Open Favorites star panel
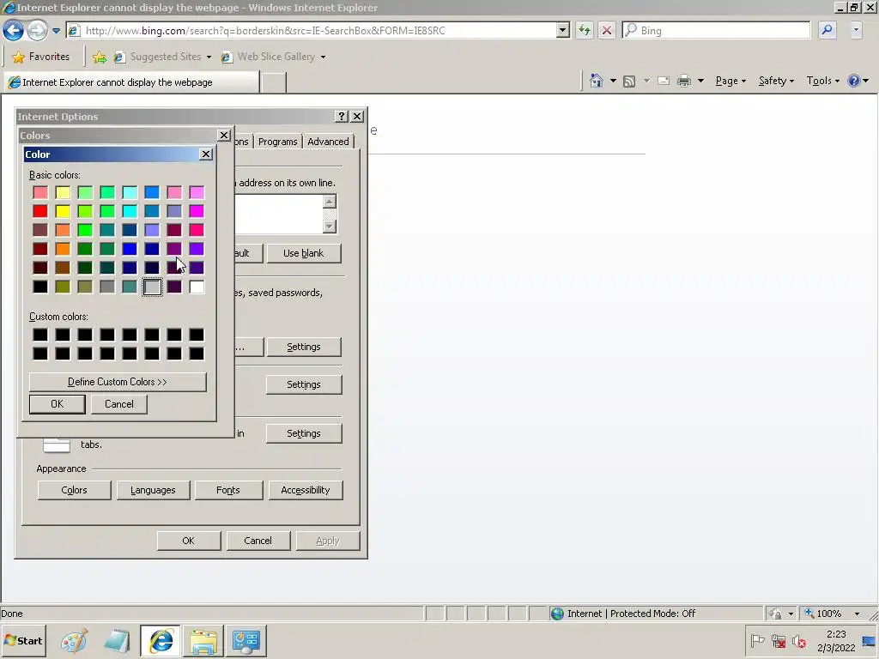Viewport: 879px width, 659px height. coord(41,57)
